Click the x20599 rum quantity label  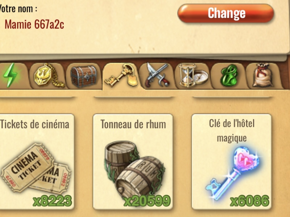click(147, 201)
